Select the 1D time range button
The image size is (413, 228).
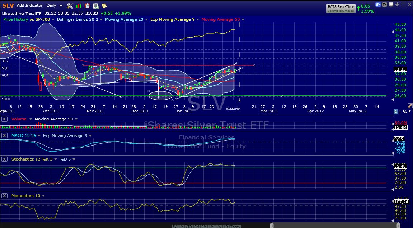point(226,227)
